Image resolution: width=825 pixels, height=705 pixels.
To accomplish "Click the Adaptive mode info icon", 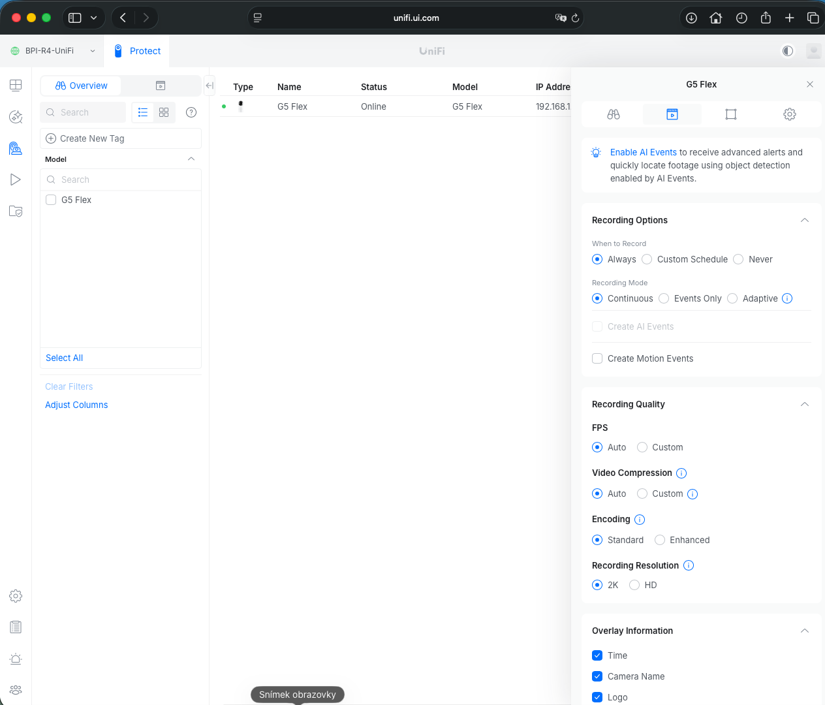I will (787, 298).
